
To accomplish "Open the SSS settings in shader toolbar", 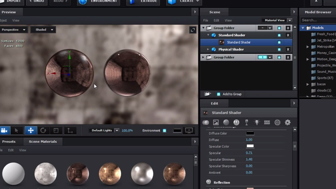I will click(x=267, y=123).
